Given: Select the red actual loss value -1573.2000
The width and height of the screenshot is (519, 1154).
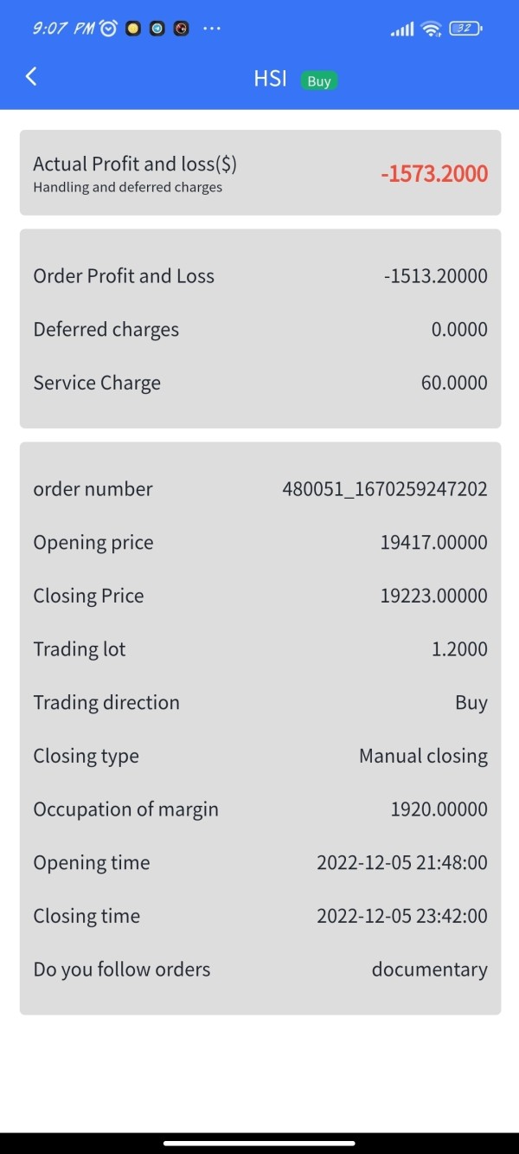Looking at the screenshot, I should pyautogui.click(x=434, y=174).
